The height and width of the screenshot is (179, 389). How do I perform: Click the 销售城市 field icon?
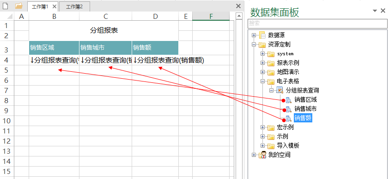coord(289,109)
